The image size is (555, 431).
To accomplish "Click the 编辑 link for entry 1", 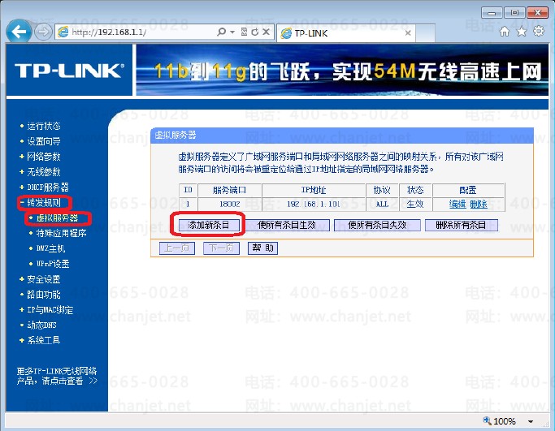I will click(457, 204).
